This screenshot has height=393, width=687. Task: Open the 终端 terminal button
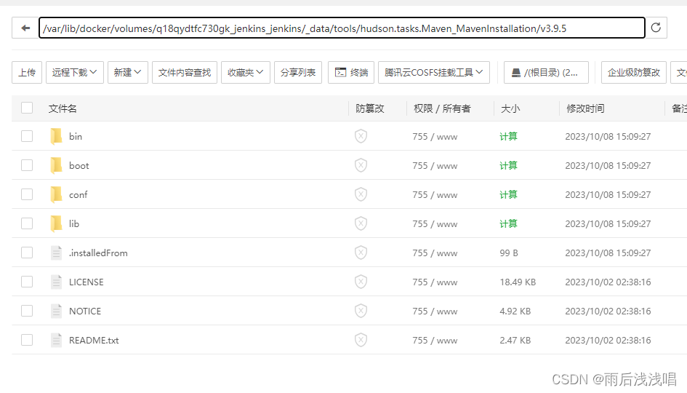351,72
